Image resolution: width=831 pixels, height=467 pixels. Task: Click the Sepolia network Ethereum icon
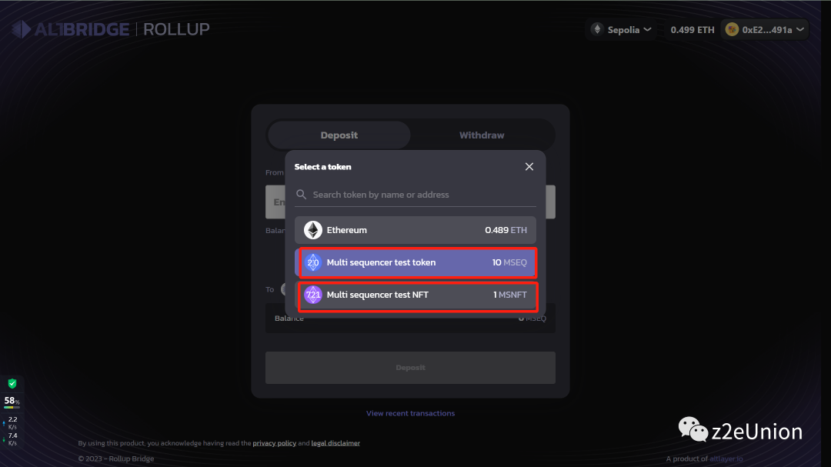pyautogui.click(x=597, y=29)
